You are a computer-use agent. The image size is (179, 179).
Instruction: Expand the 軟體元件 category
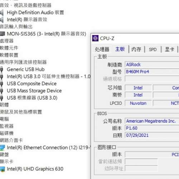(9, 48)
